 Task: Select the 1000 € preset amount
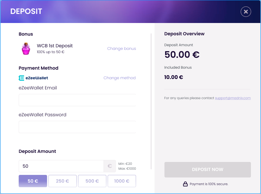pos(122,181)
